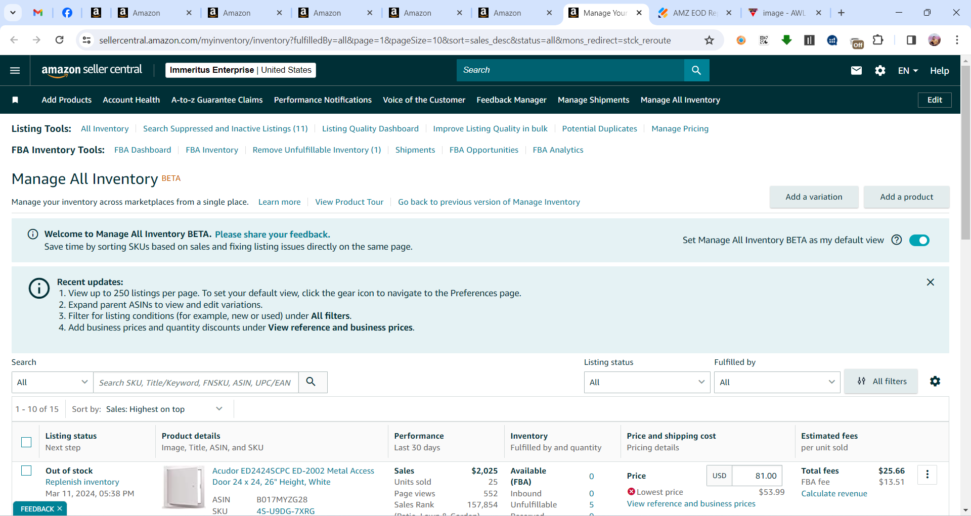Click the Calculate revenue link

834,494
